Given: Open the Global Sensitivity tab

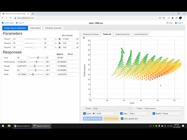Looking at the screenshot, I should pyautogui.click(x=122, y=34).
